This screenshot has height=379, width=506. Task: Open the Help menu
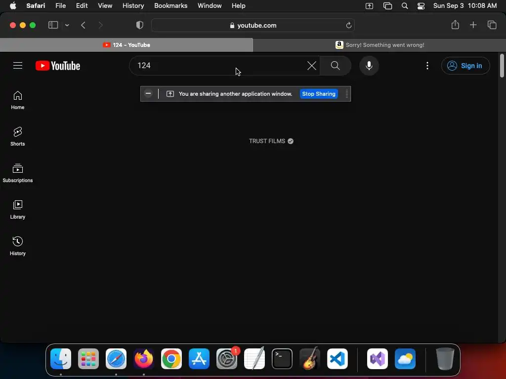(x=239, y=5)
